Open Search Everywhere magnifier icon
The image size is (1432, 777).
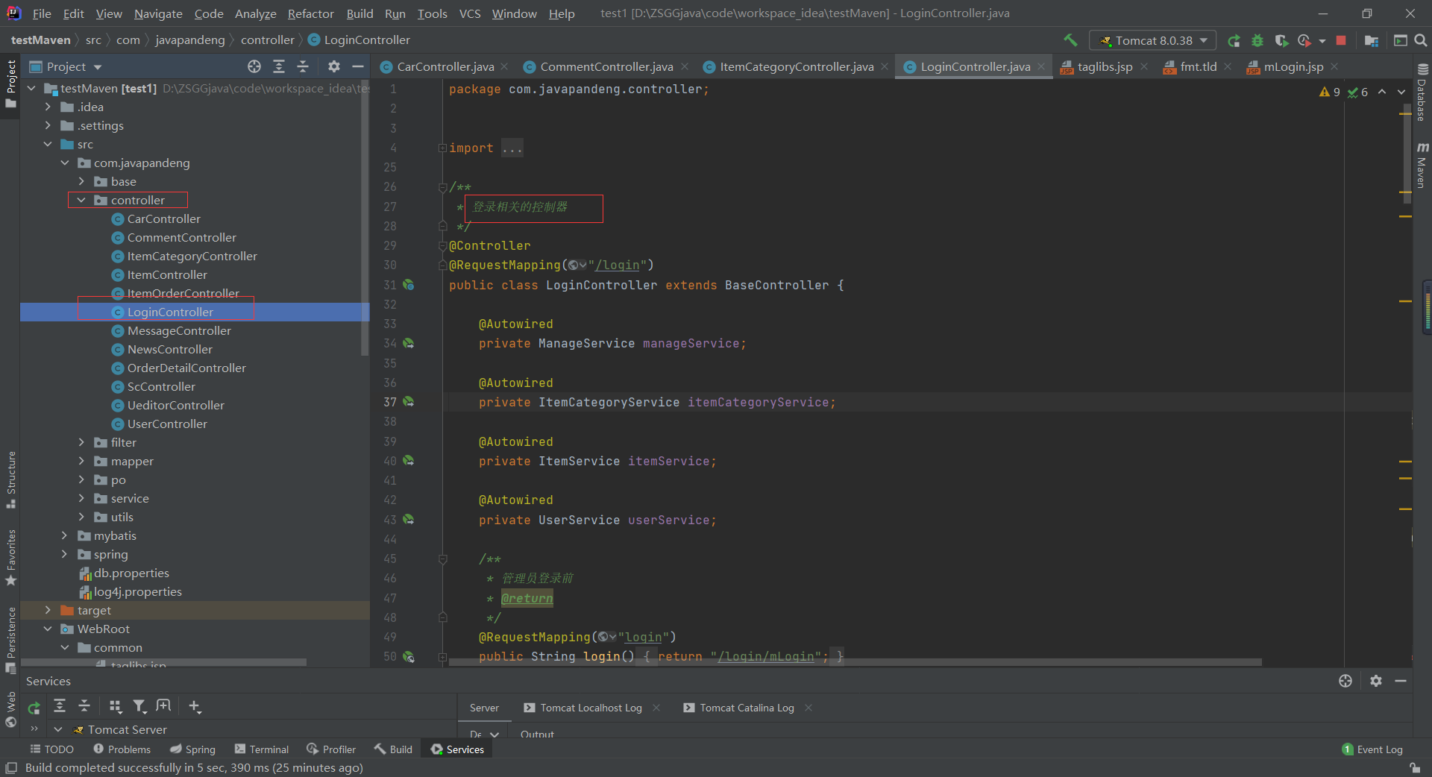tap(1421, 40)
